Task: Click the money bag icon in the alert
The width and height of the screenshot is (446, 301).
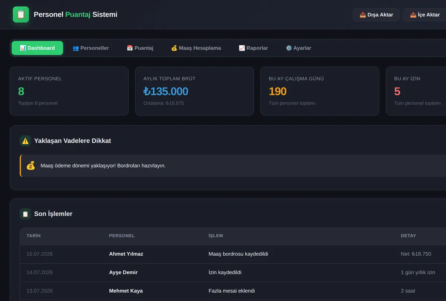Action: pos(31,166)
